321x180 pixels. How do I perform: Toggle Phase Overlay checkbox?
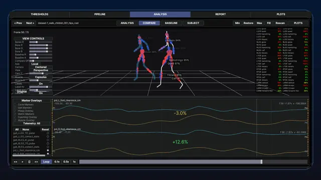coord(15,111)
